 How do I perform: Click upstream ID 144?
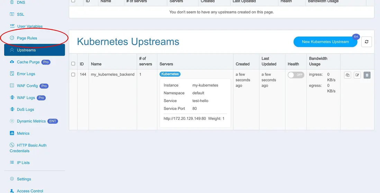tap(83, 75)
